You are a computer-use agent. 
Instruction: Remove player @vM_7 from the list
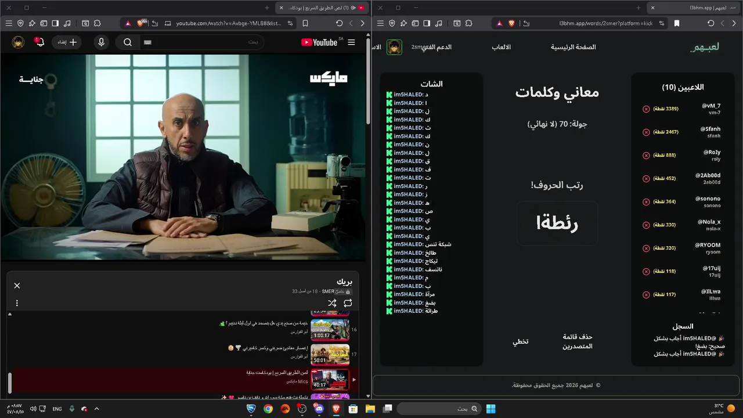tap(646, 109)
